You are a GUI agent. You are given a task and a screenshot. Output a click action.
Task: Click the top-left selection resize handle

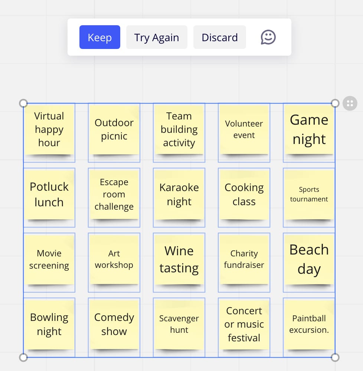pos(23,103)
